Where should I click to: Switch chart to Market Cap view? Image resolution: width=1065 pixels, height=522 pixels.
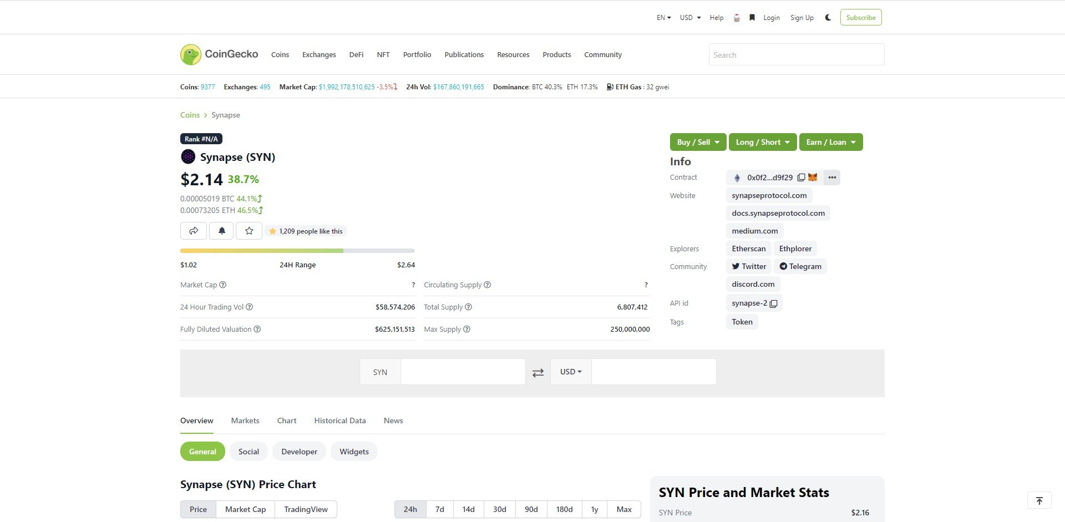click(x=245, y=509)
